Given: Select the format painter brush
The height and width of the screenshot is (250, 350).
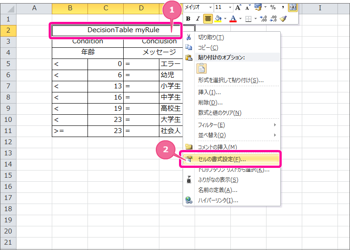Looking at the screenshot, I should pyautogui.click(x=283, y=18).
